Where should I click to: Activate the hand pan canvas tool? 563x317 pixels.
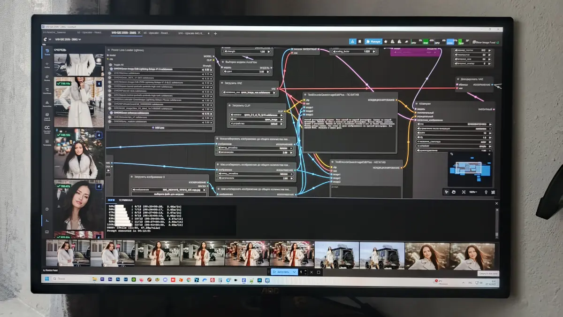click(454, 192)
